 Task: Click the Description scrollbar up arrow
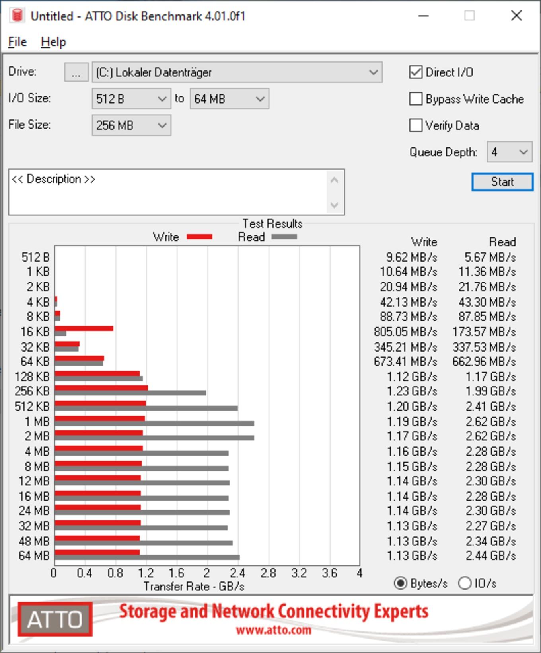tap(334, 180)
